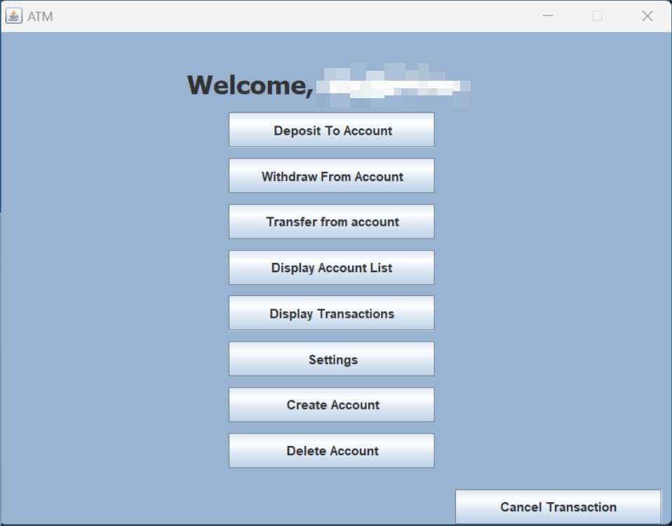Image resolution: width=672 pixels, height=526 pixels.
Task: Select Withdraw From Account
Action: pyautogui.click(x=331, y=176)
